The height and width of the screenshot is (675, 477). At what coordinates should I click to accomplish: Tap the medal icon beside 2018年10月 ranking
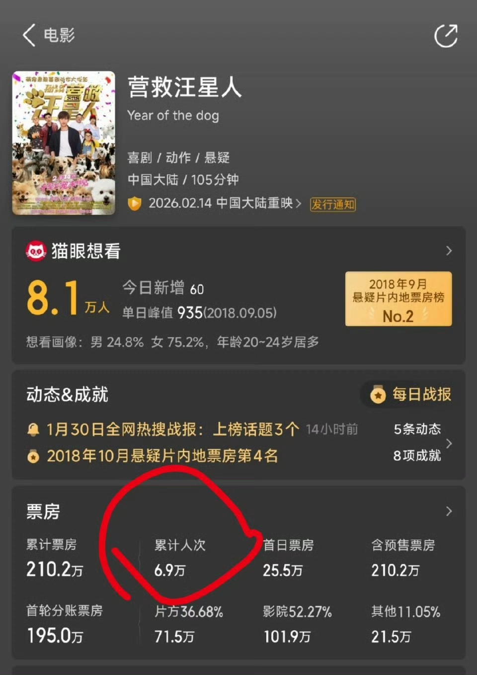[33, 456]
